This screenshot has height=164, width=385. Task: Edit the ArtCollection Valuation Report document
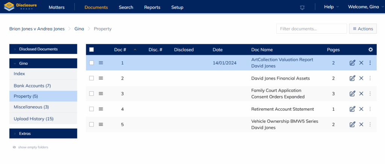point(352,63)
